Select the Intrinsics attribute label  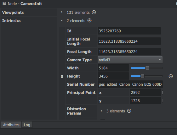11,21
